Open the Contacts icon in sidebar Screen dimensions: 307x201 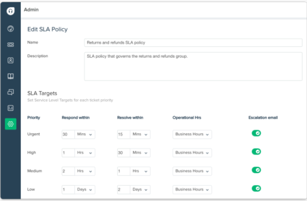coord(10,60)
